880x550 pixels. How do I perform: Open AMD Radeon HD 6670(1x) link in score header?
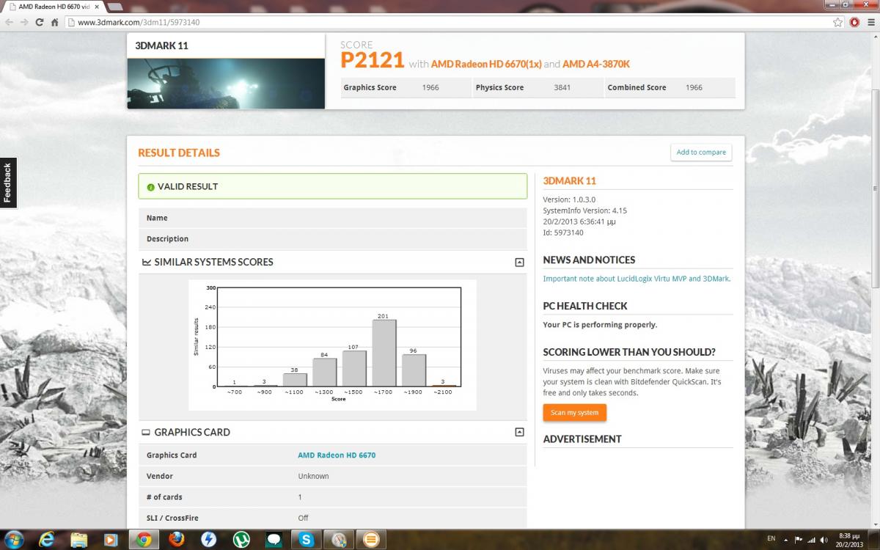click(x=486, y=64)
